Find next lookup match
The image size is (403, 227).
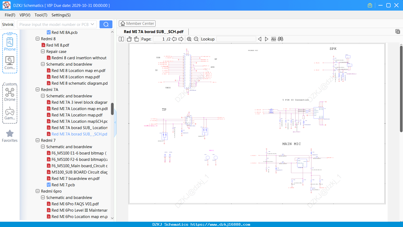click(x=266, y=39)
